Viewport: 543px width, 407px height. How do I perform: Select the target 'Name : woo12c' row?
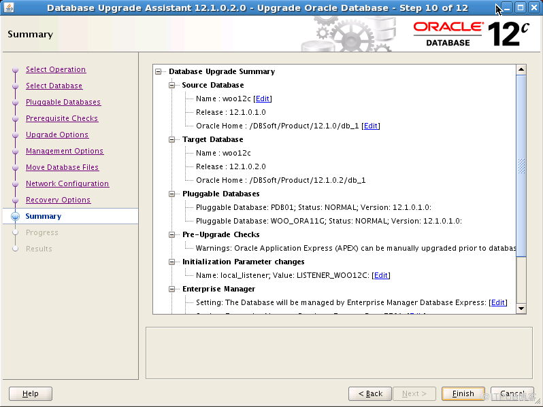(x=223, y=153)
